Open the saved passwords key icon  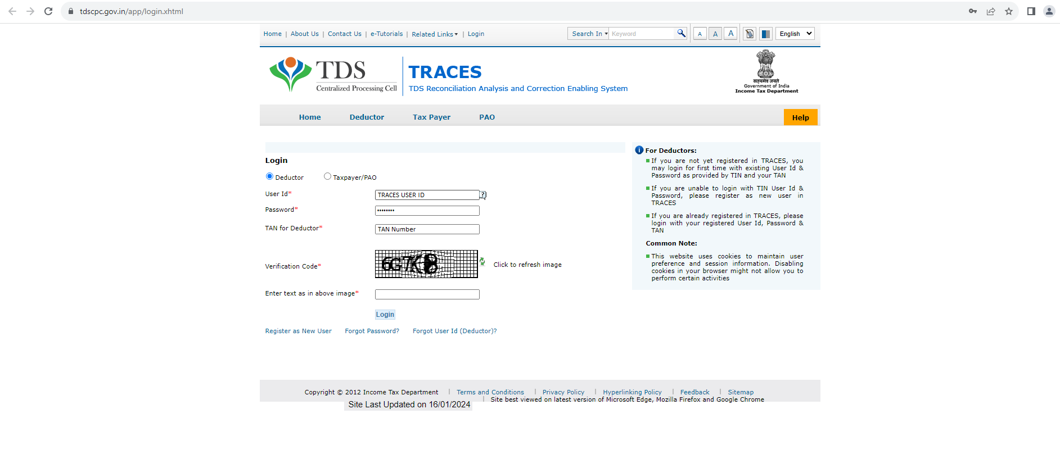pyautogui.click(x=973, y=11)
